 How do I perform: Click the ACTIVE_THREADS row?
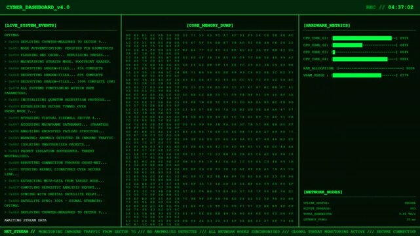[360, 208]
